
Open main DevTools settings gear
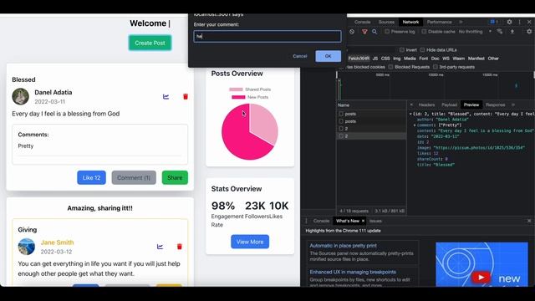coord(509,22)
